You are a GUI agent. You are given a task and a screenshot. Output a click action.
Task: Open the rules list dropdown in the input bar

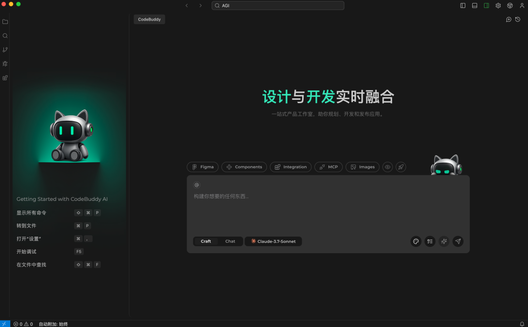pyautogui.click(x=430, y=241)
